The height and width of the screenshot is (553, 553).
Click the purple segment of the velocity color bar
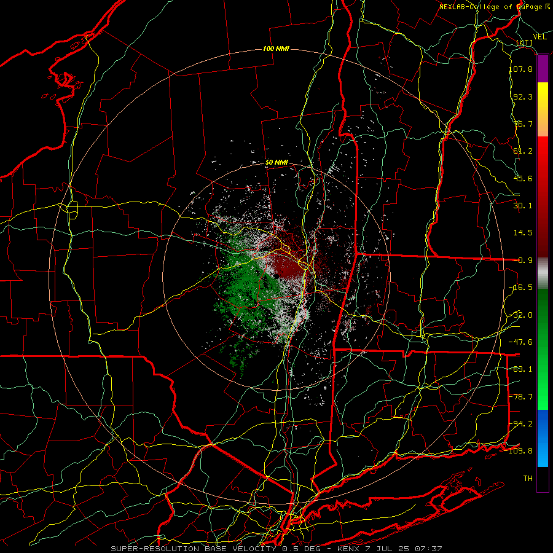pyautogui.click(x=543, y=69)
